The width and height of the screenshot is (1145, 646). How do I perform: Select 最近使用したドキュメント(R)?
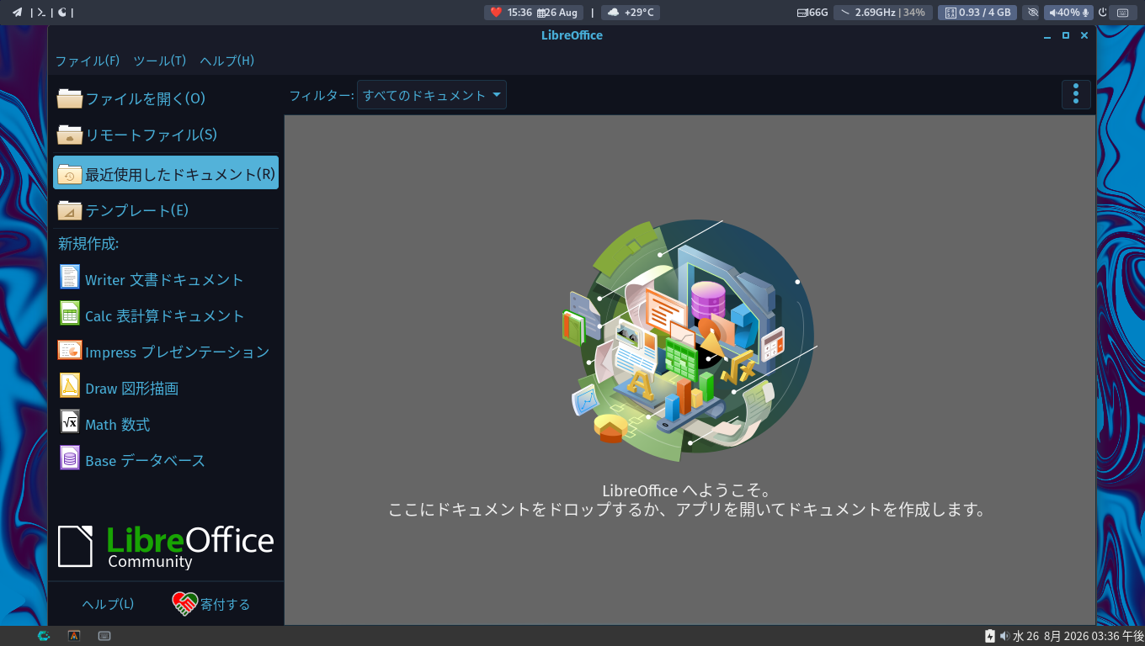pyautogui.click(x=166, y=172)
